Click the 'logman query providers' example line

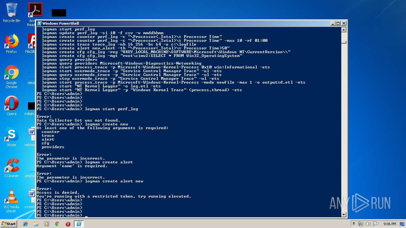69,60
